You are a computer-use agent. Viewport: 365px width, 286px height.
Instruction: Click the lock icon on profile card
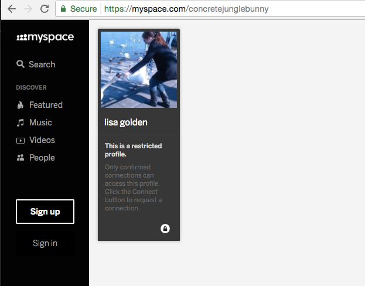[165, 229]
